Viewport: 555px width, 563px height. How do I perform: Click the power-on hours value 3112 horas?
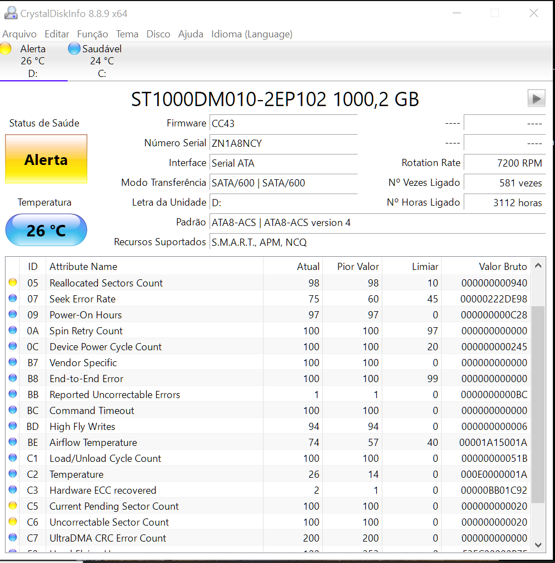[505, 202]
